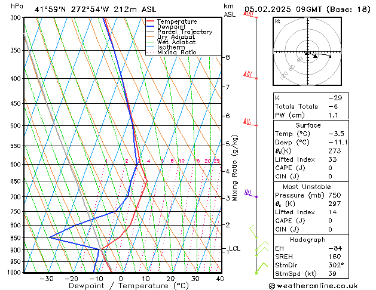Click the Surface section heading
Screen dimensions: 376x290
pos(308,125)
